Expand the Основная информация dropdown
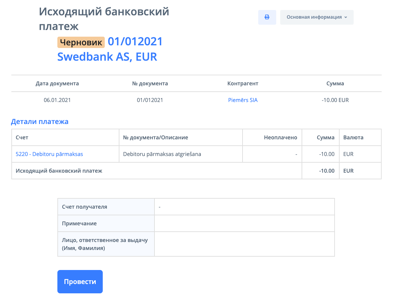Viewport: 419px width, 297px height. pos(317,17)
